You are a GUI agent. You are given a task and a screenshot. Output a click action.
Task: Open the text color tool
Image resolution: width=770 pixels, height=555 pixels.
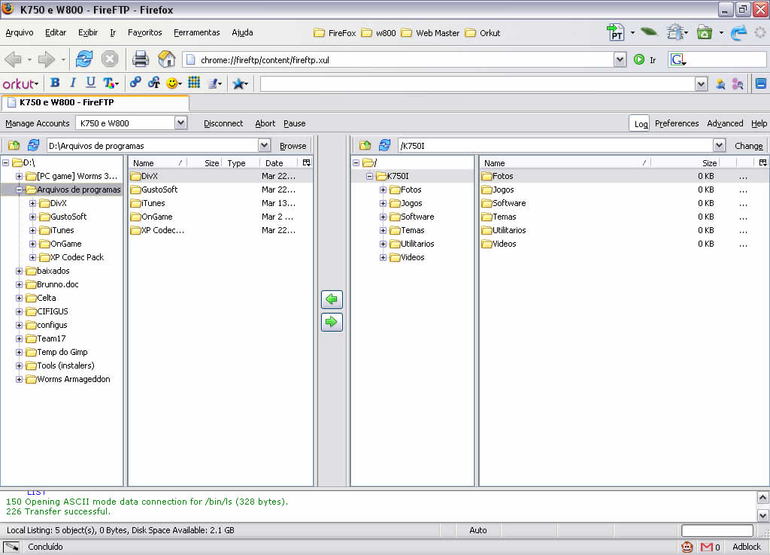pos(110,83)
